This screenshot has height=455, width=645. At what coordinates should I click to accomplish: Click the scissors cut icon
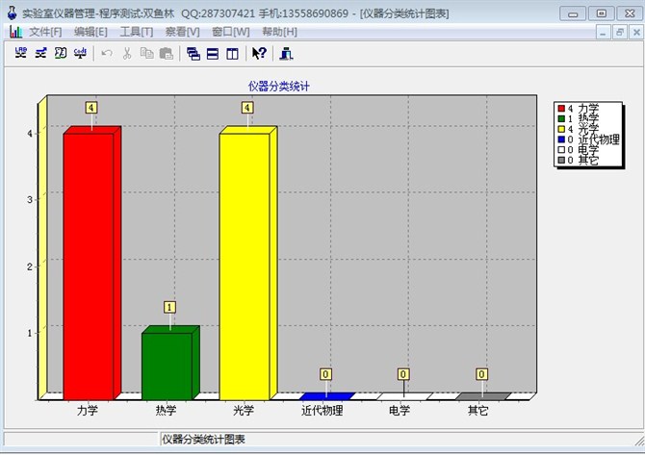(127, 54)
